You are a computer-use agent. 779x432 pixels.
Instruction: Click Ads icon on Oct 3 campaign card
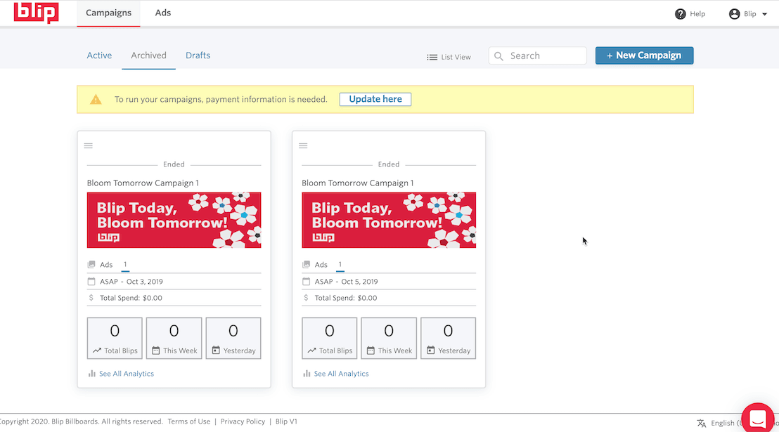[91, 265]
